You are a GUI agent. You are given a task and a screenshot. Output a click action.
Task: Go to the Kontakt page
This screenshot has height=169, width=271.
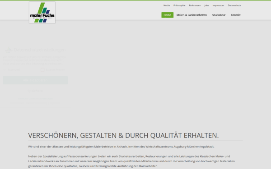click(x=236, y=15)
